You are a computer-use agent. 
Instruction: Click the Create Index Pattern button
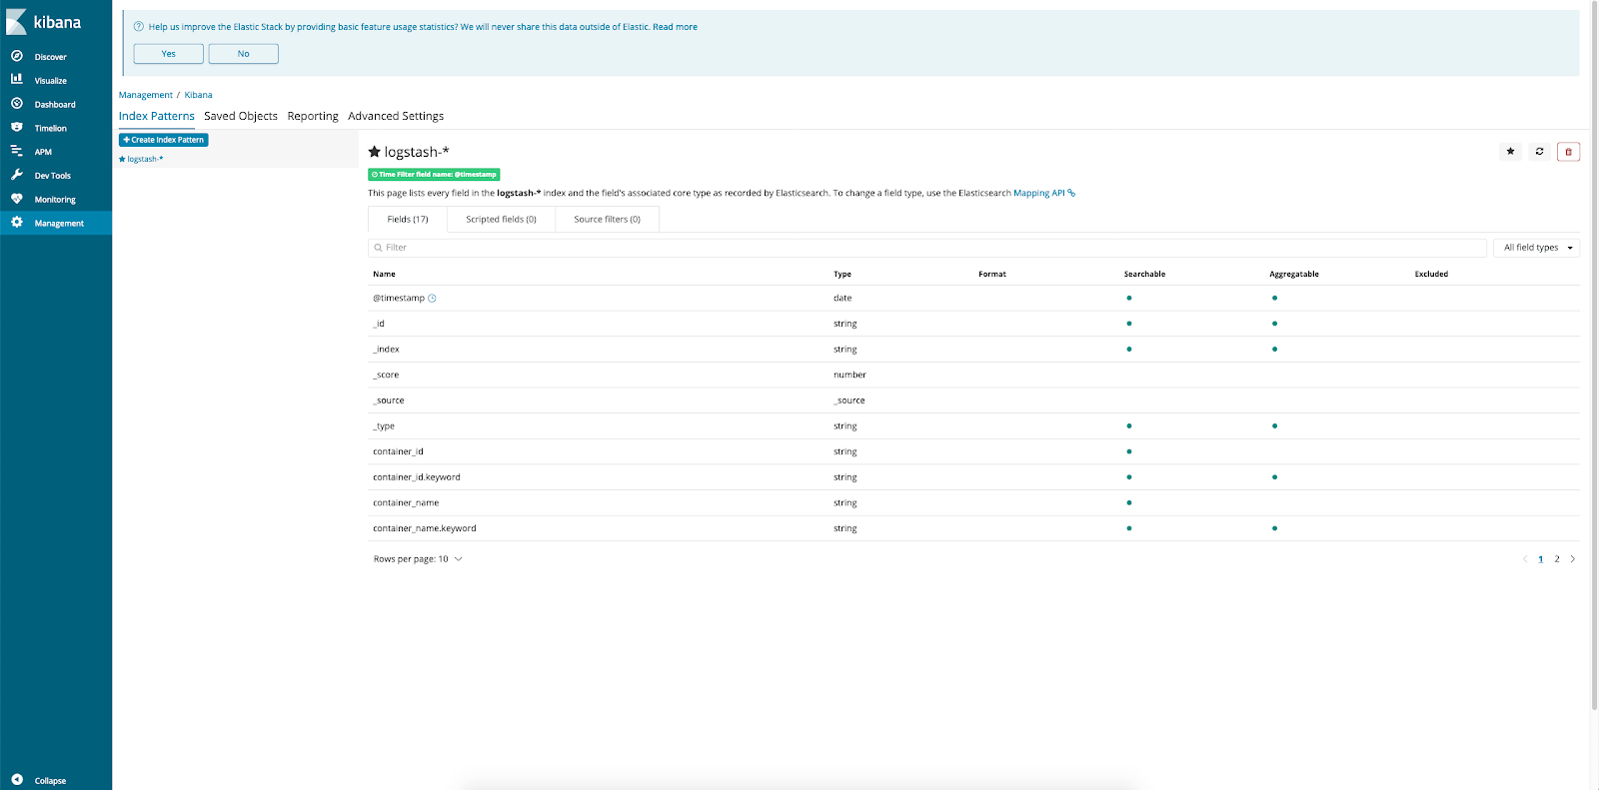pos(164,140)
